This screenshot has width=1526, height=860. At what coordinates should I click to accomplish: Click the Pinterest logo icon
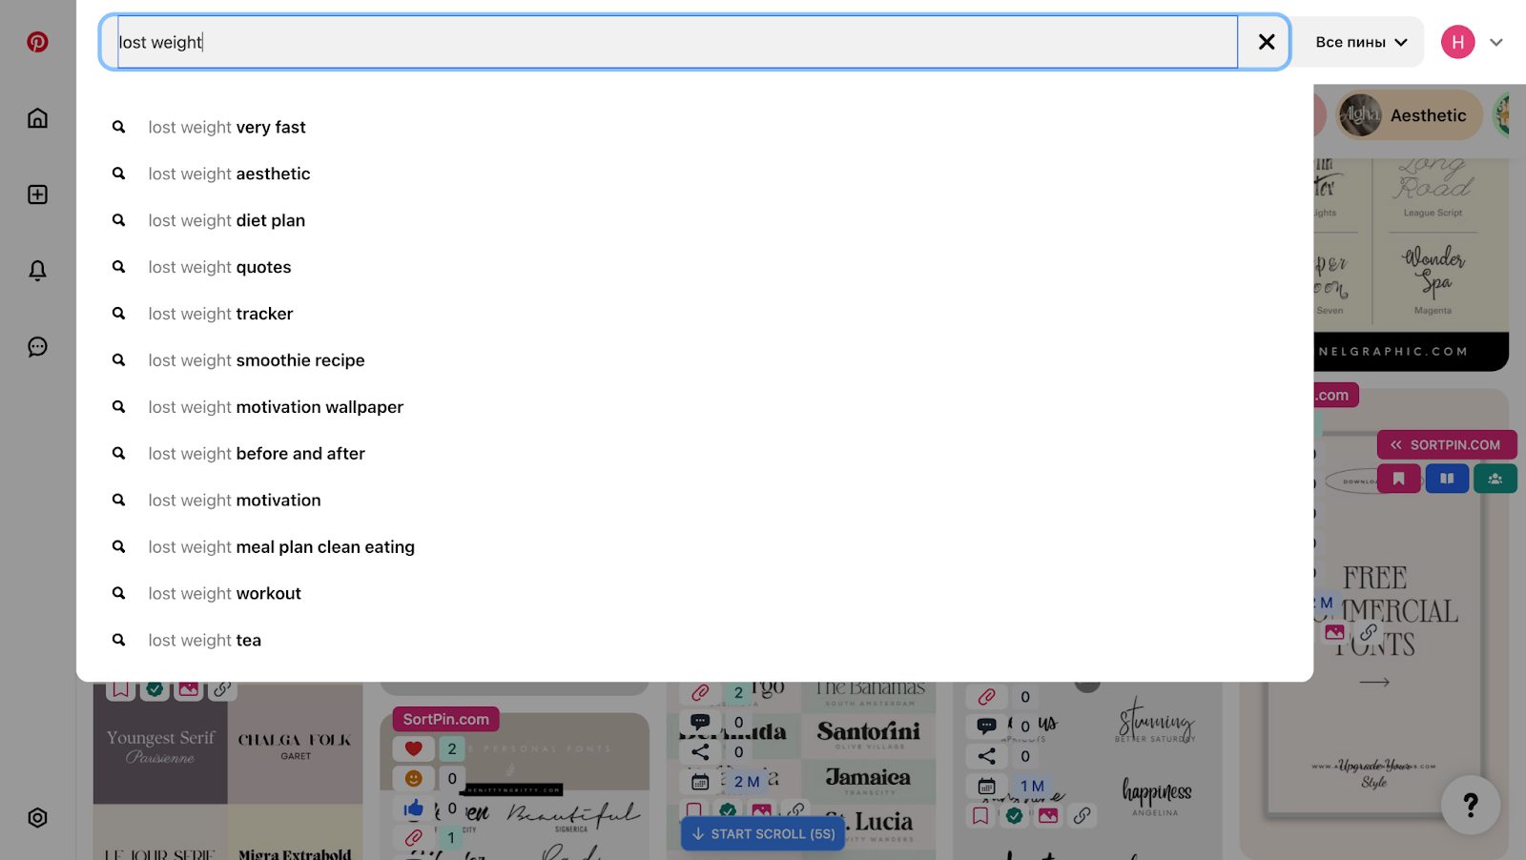[x=37, y=42]
